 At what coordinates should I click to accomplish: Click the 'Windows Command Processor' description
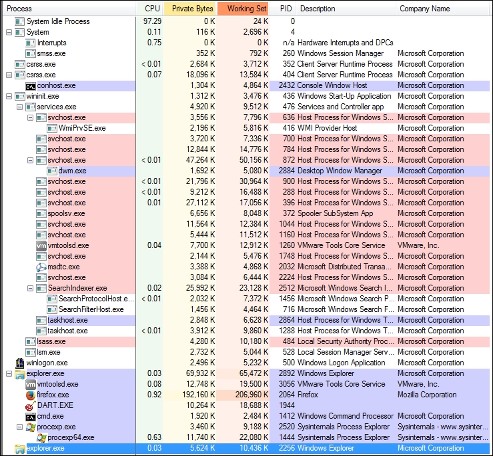345,416
